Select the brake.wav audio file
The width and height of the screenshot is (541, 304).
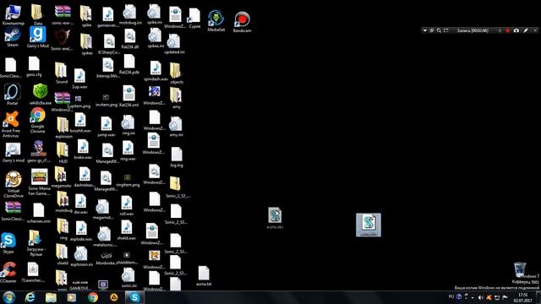click(x=83, y=149)
